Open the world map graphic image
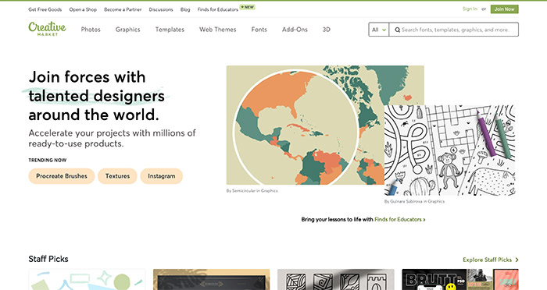 [x=306, y=125]
